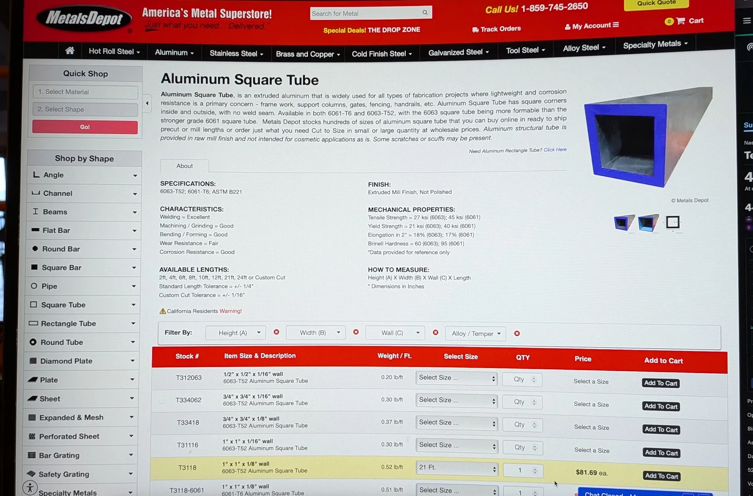This screenshot has width=753, height=496.
Task: Open Select Size dropdown for T334062
Action: click(x=457, y=400)
